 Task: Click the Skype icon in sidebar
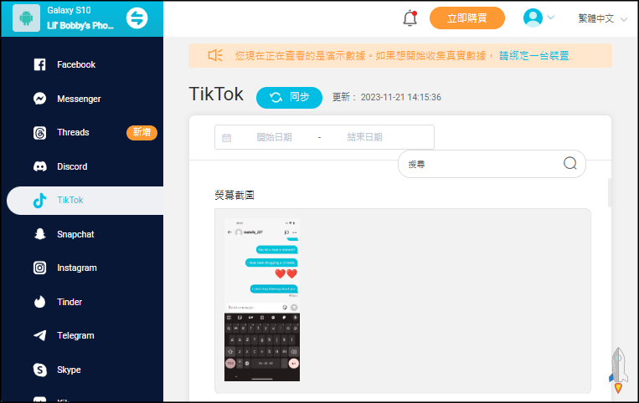(x=39, y=370)
